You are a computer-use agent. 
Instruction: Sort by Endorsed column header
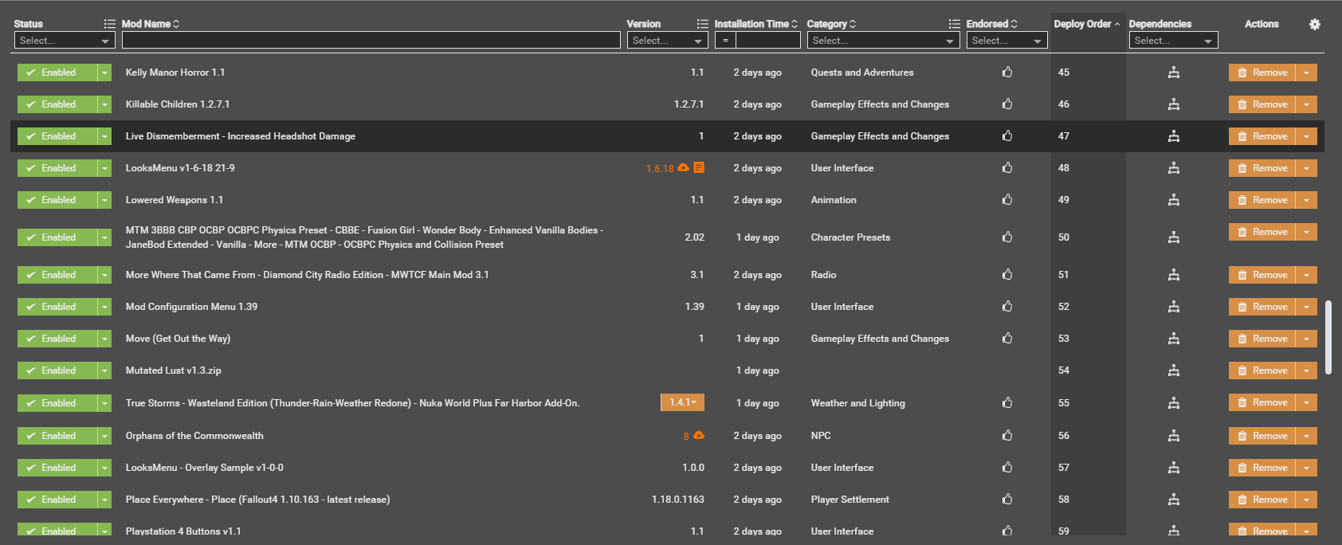click(992, 24)
